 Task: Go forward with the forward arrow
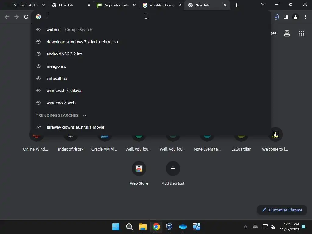pos(16,17)
